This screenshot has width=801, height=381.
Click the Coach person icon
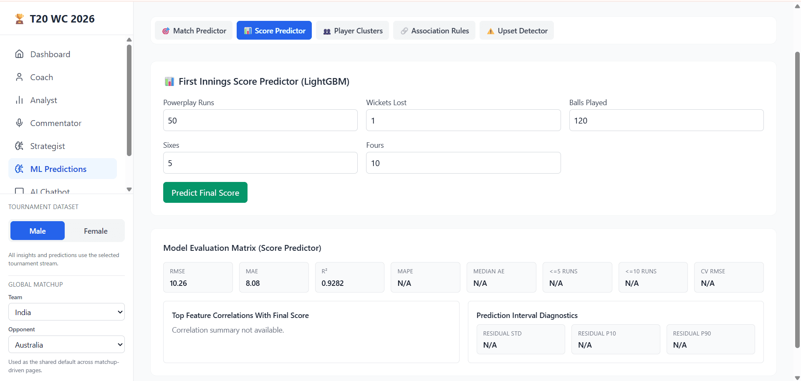point(19,77)
